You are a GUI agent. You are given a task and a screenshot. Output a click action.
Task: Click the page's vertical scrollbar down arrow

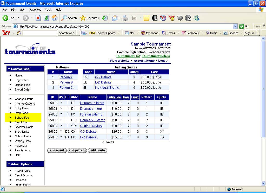point(263,183)
